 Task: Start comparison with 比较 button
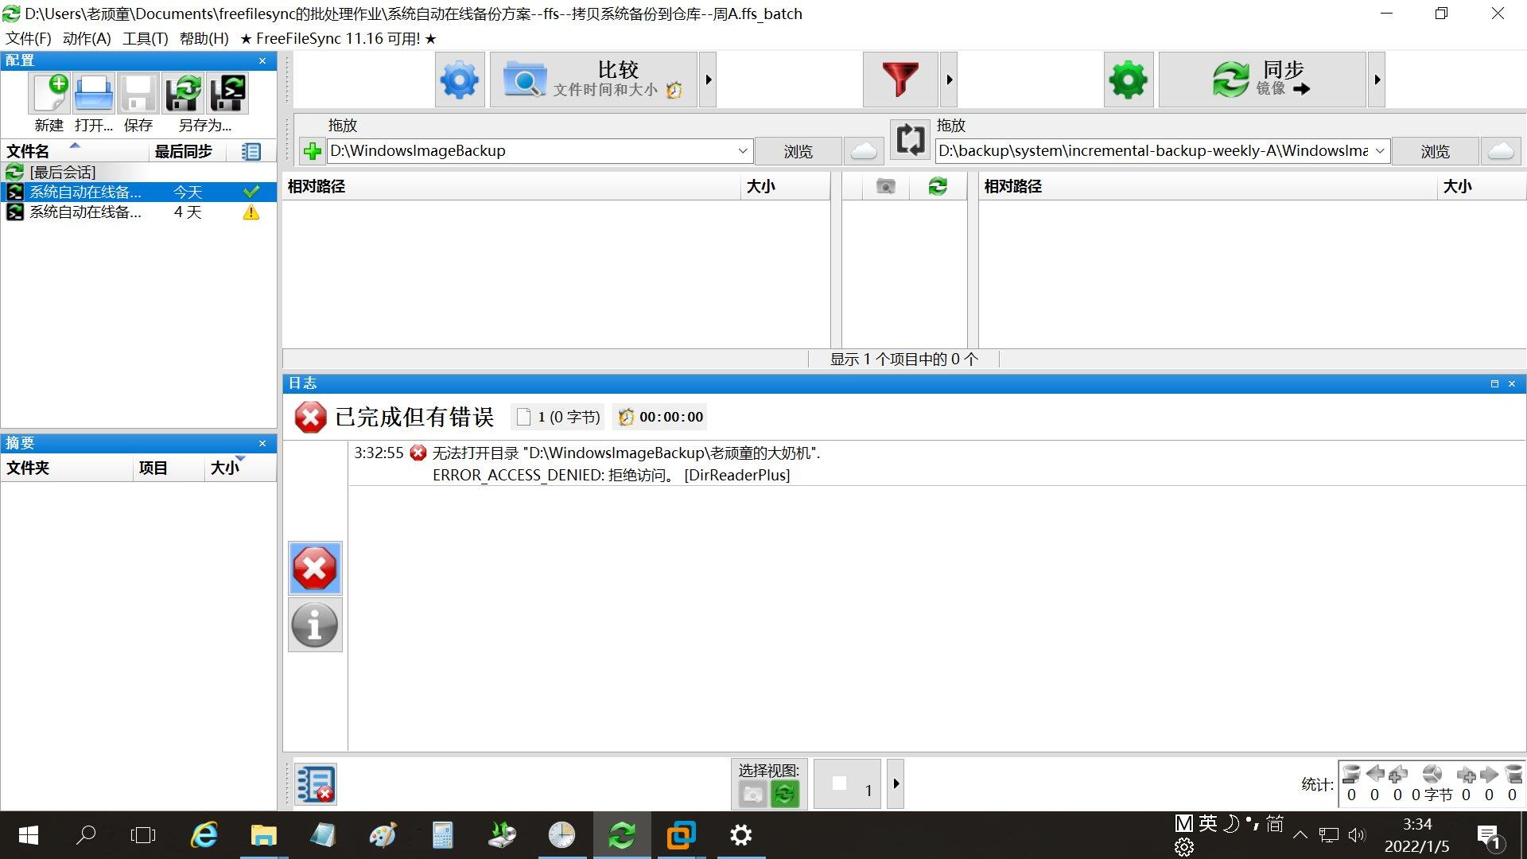pos(593,80)
